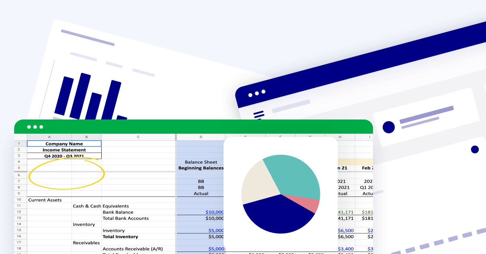Image resolution: width=486 pixels, height=254 pixels.
Task: Select the beige slice of the pie chart
Action: [259, 182]
